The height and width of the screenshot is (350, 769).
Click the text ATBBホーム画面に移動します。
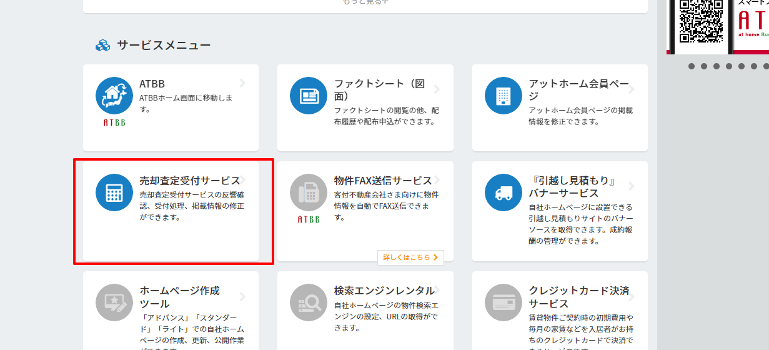[186, 104]
